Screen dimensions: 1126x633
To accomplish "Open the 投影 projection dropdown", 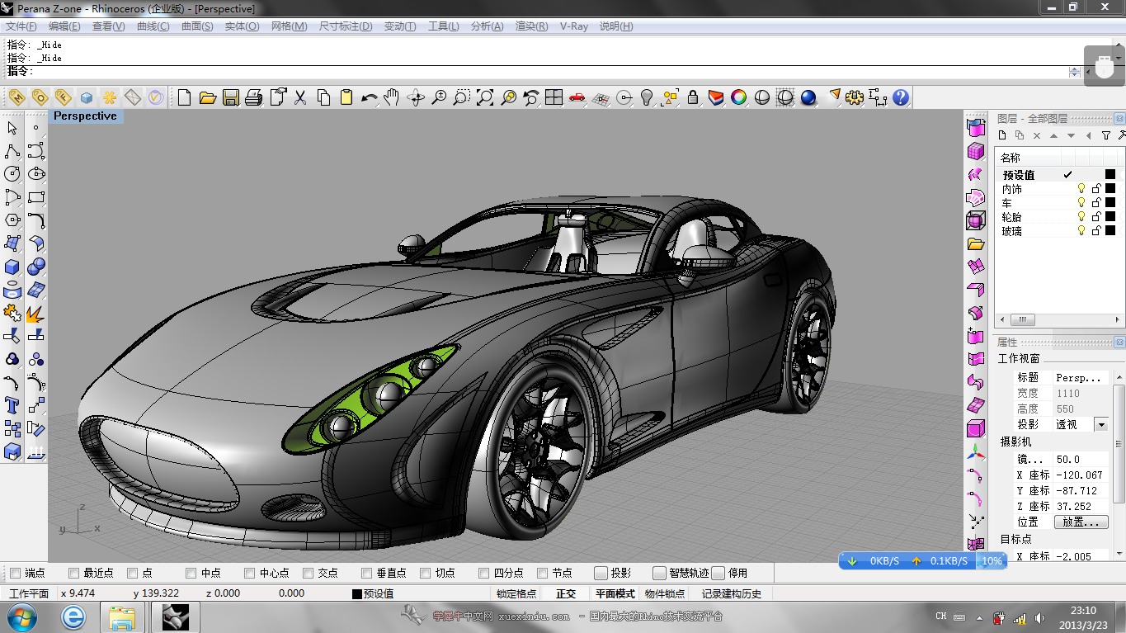I will 1100,424.
